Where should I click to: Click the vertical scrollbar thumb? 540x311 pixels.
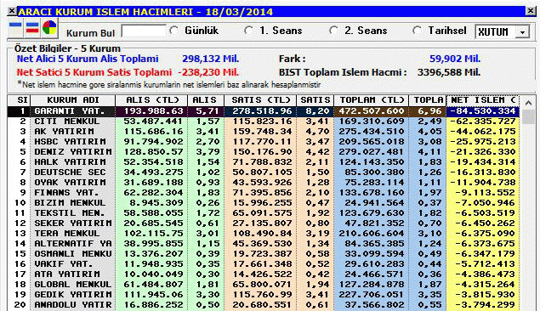pyautogui.click(x=528, y=117)
